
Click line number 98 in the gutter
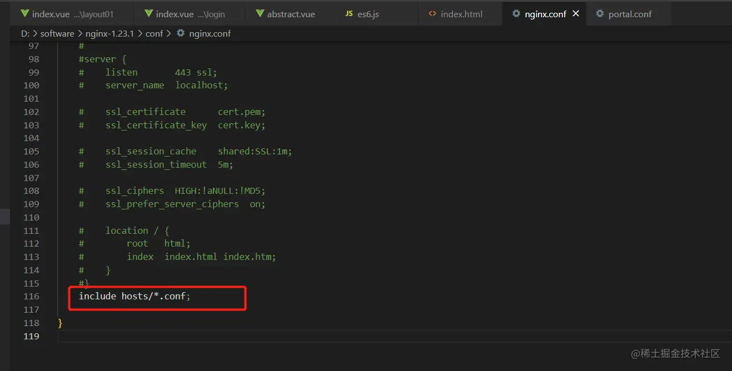(x=33, y=59)
